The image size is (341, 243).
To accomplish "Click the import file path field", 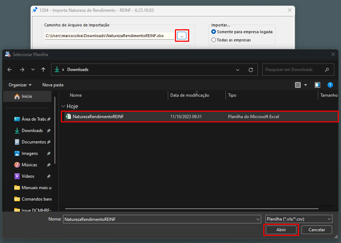I will pos(109,36).
